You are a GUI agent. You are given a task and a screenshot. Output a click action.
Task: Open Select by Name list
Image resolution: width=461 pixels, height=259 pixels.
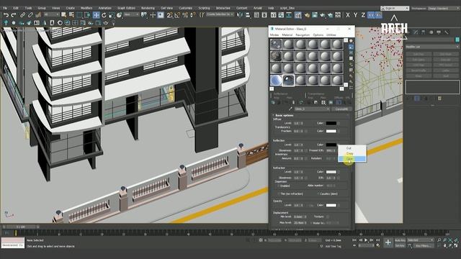click(71, 15)
